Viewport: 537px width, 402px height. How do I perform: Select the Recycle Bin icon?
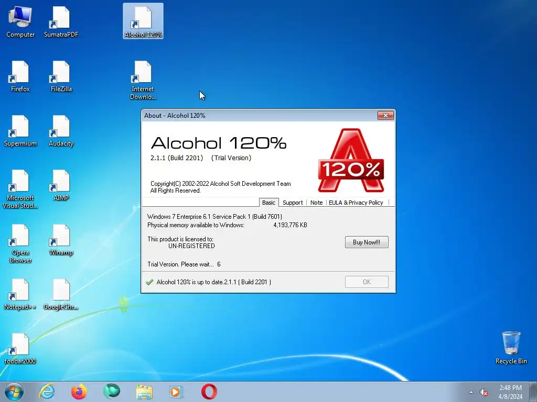click(x=511, y=348)
